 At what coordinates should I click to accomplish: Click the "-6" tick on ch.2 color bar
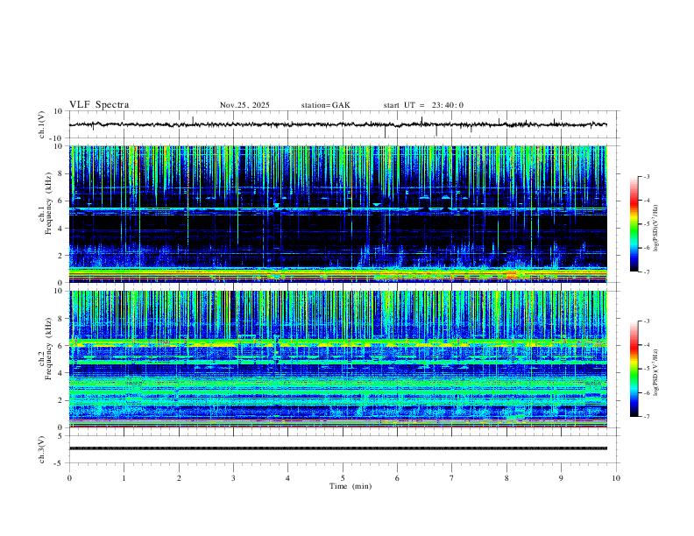tap(646, 392)
